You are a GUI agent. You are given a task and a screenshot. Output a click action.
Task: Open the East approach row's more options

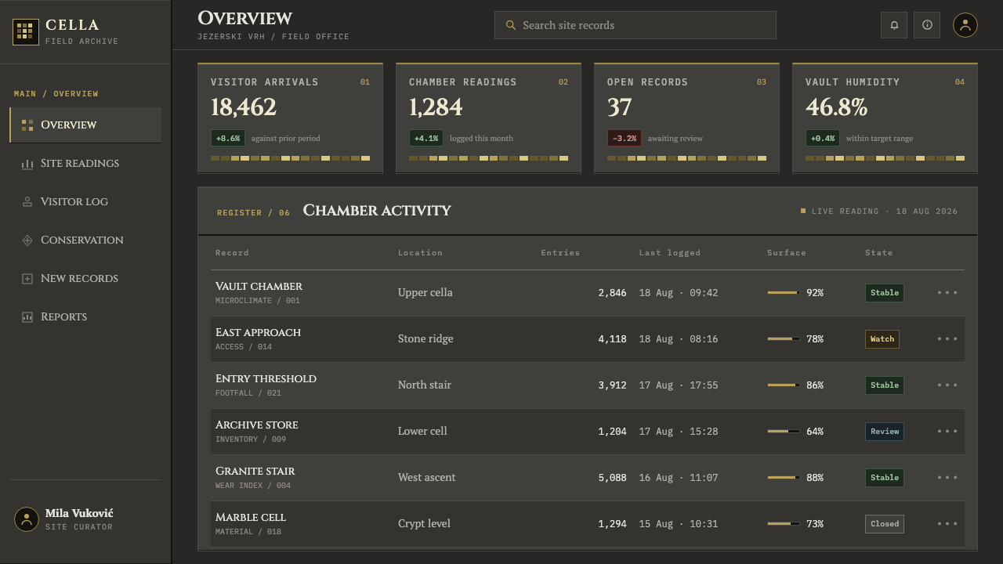point(947,339)
